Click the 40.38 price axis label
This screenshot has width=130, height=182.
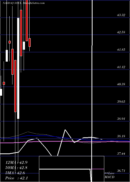click(121, 84)
